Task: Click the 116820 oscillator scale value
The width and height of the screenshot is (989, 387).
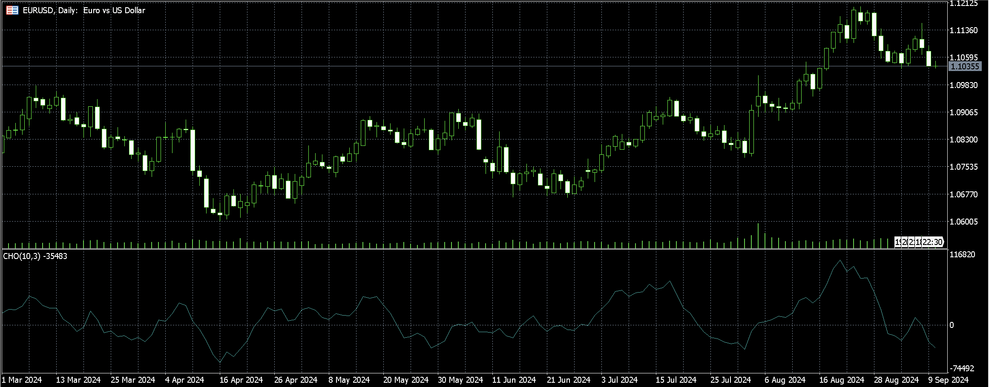Action: (962, 255)
